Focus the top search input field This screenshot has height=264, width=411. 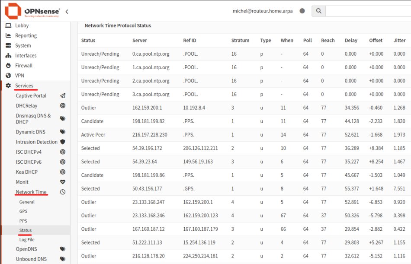(x=368, y=11)
